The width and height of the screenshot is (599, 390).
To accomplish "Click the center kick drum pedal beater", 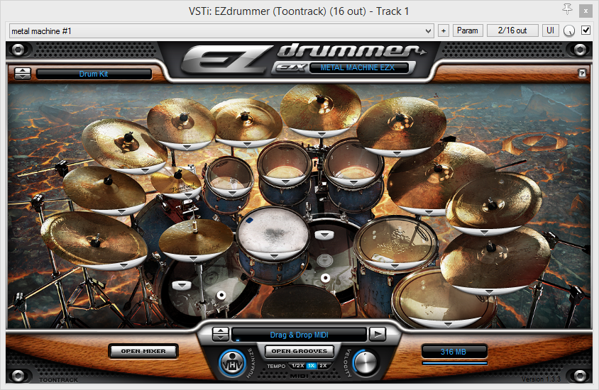I will pyautogui.click(x=325, y=278).
